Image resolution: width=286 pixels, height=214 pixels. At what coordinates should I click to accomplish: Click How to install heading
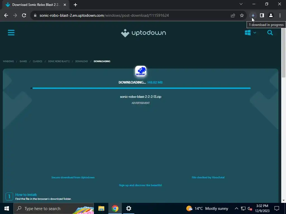pos(26,195)
